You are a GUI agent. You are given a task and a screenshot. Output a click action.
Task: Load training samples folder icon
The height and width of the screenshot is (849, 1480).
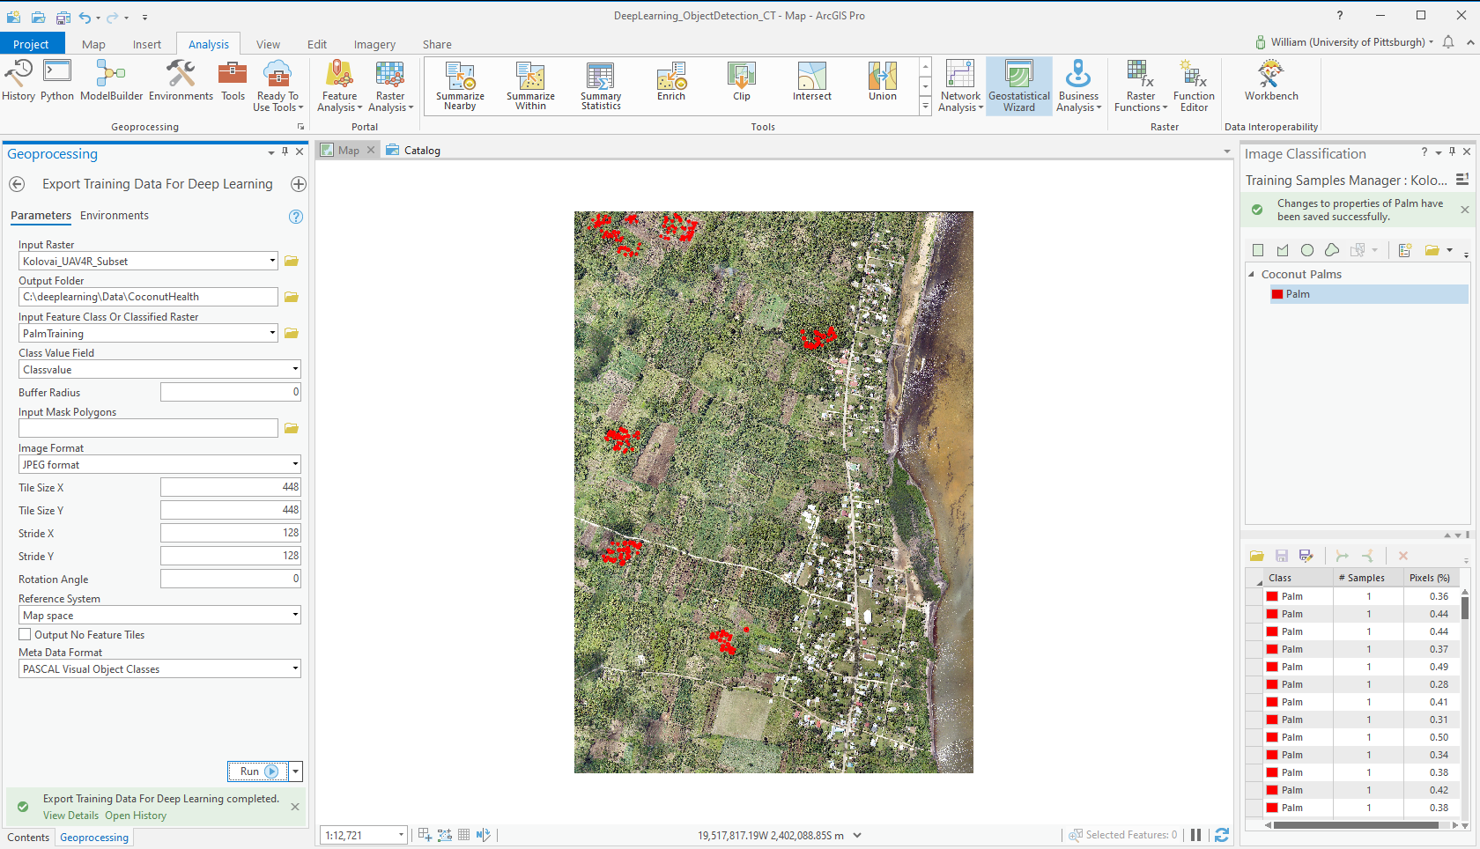pos(1257,556)
